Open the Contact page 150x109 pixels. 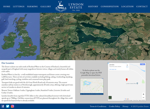[142, 7]
